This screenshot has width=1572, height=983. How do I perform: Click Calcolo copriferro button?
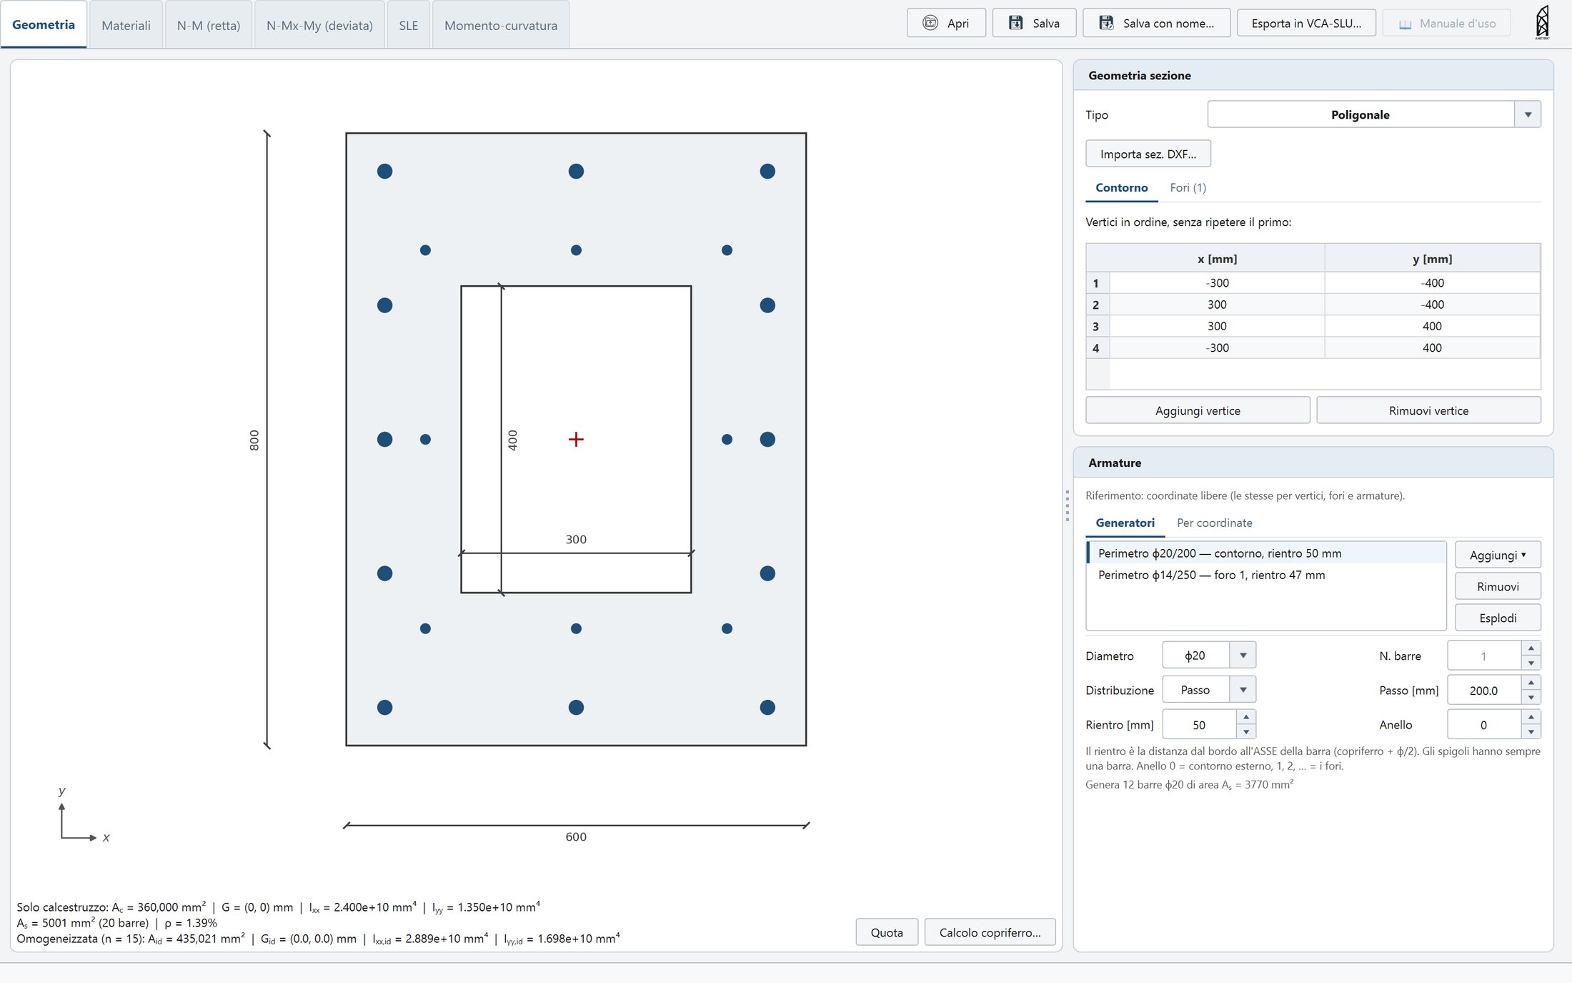click(x=990, y=932)
